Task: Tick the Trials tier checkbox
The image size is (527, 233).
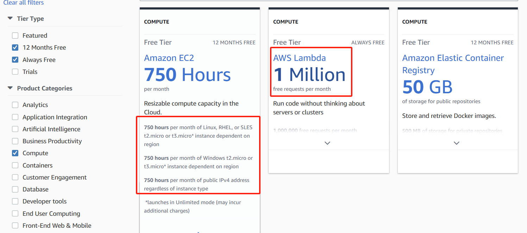Action: click(x=15, y=72)
